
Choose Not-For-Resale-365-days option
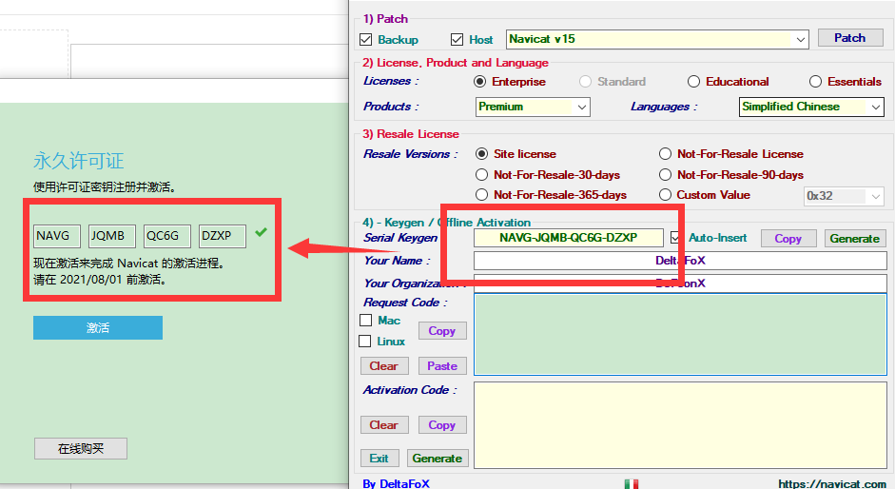click(482, 195)
